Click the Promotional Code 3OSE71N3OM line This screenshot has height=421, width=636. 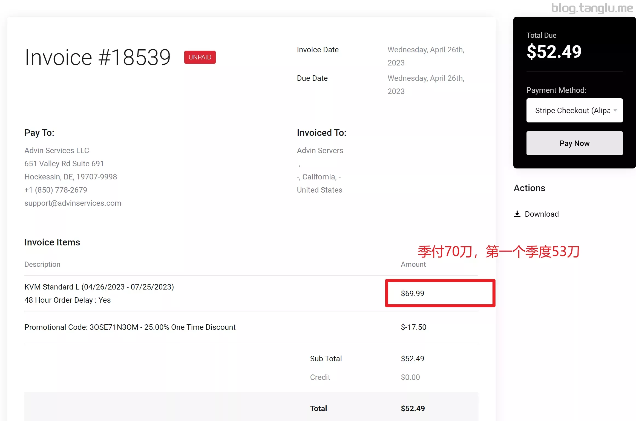pos(130,327)
